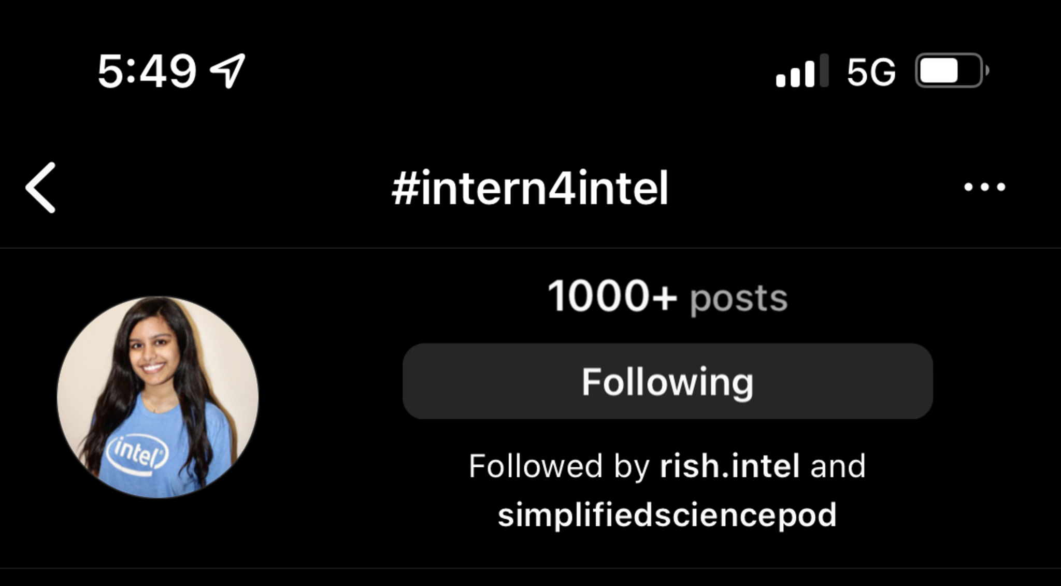Tap the #intern4intel page title

coord(530,188)
